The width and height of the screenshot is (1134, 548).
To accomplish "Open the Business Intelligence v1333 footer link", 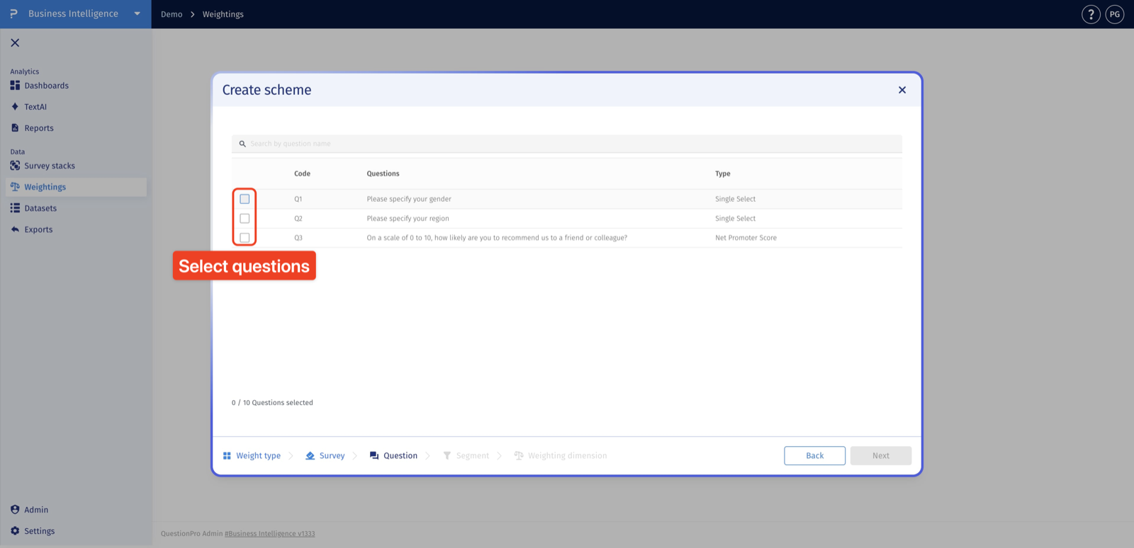I will (x=270, y=534).
